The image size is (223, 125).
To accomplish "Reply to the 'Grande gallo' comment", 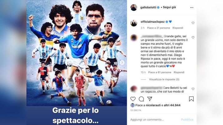I will pyautogui.click(x=179, y=72).
